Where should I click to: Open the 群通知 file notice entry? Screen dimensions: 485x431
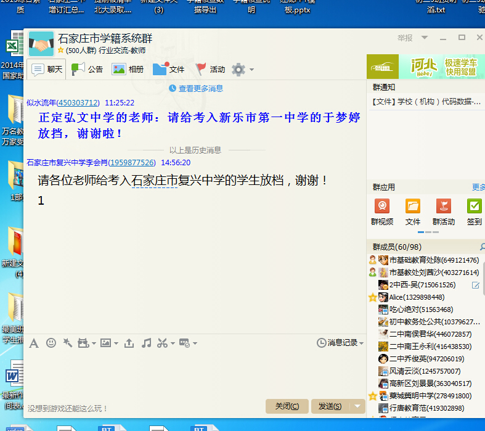click(426, 102)
